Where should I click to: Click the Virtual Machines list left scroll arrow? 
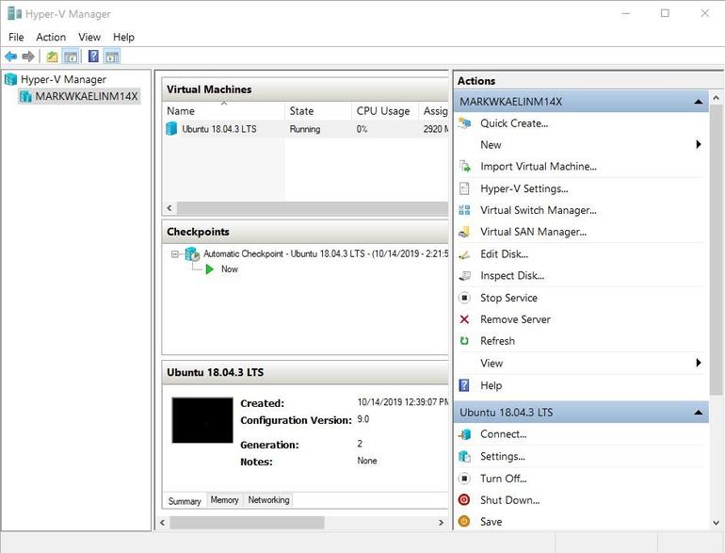(x=169, y=208)
